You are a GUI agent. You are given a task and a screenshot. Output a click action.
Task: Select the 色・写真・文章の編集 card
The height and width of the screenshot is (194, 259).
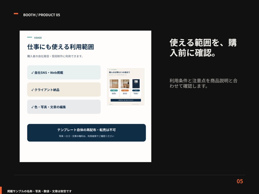click(x=64, y=107)
